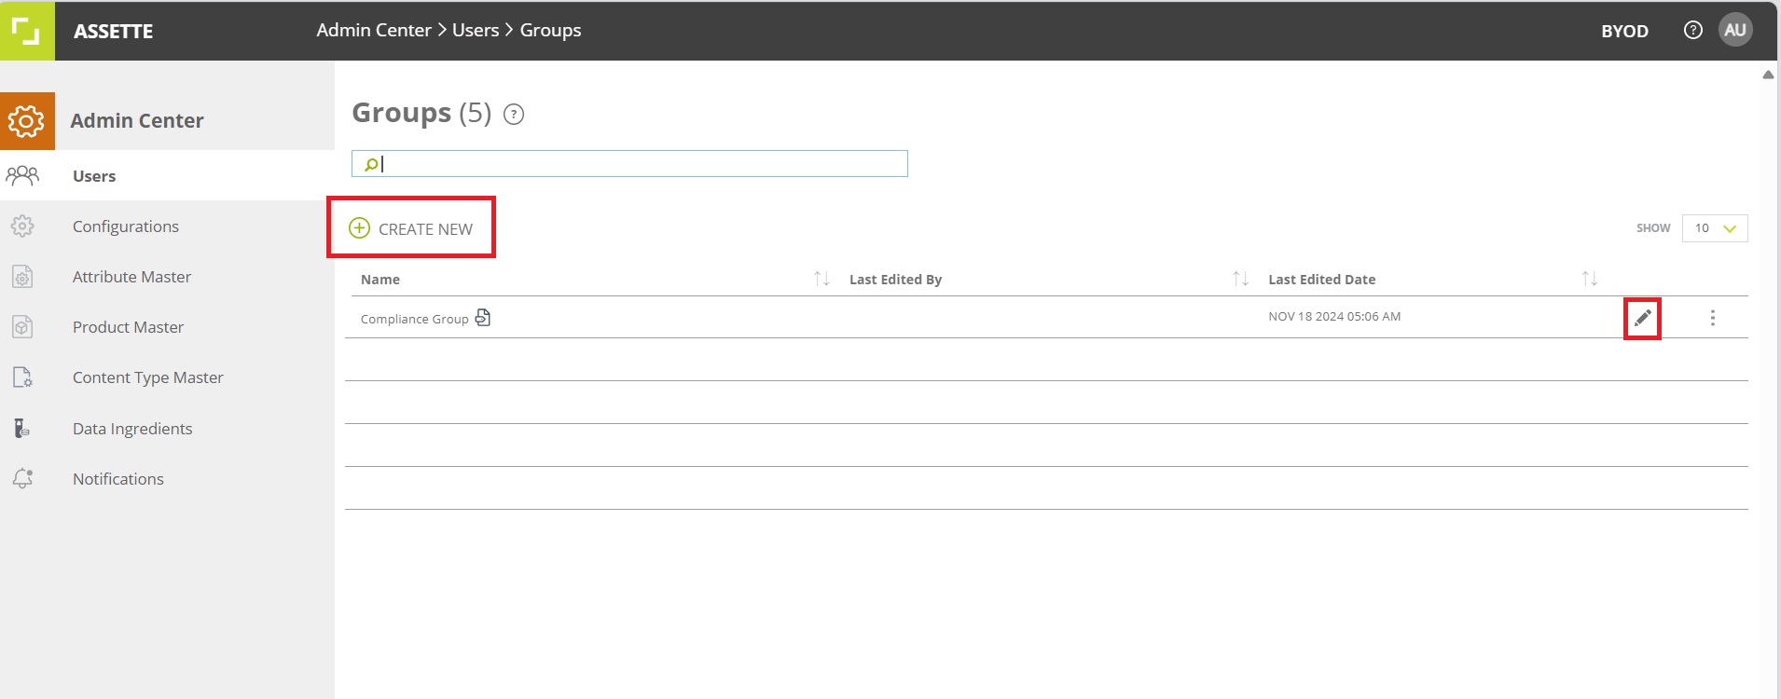Open the Admin Center gear icon
The image size is (1781, 699).
tap(27, 121)
